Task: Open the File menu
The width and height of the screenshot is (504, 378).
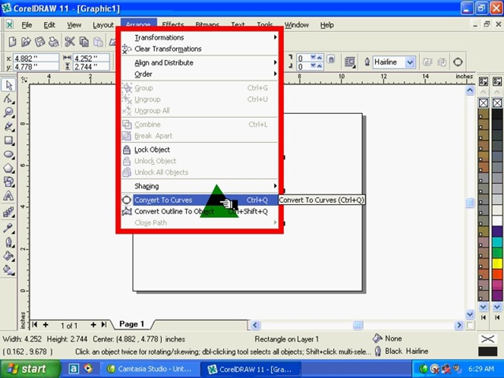Action: [27, 25]
